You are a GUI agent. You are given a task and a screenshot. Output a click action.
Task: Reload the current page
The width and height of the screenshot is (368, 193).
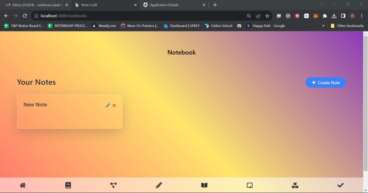click(x=25, y=16)
